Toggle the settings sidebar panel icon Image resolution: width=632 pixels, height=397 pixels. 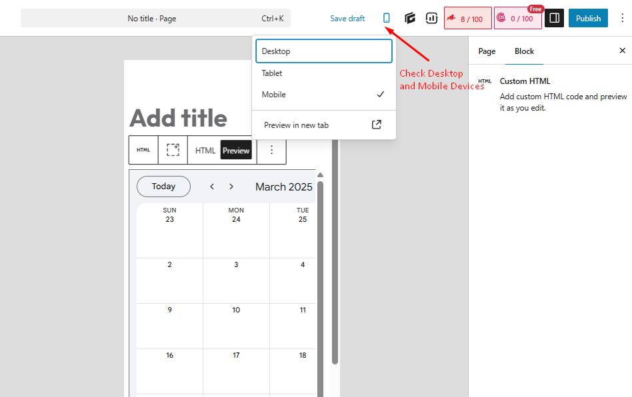point(554,19)
